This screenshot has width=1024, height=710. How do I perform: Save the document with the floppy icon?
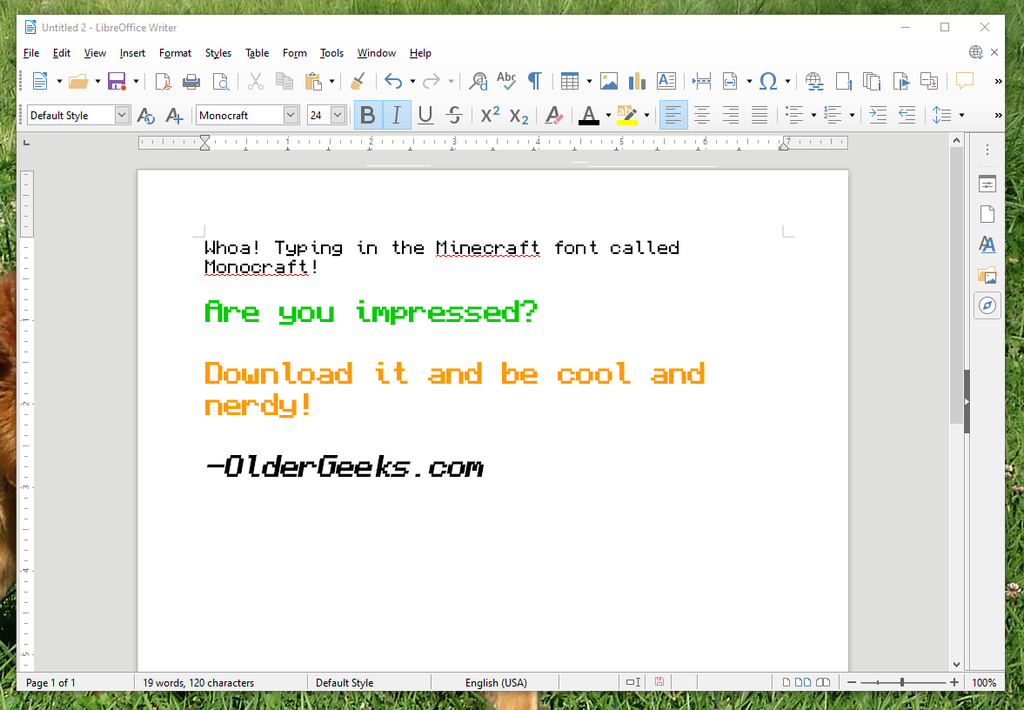click(117, 81)
